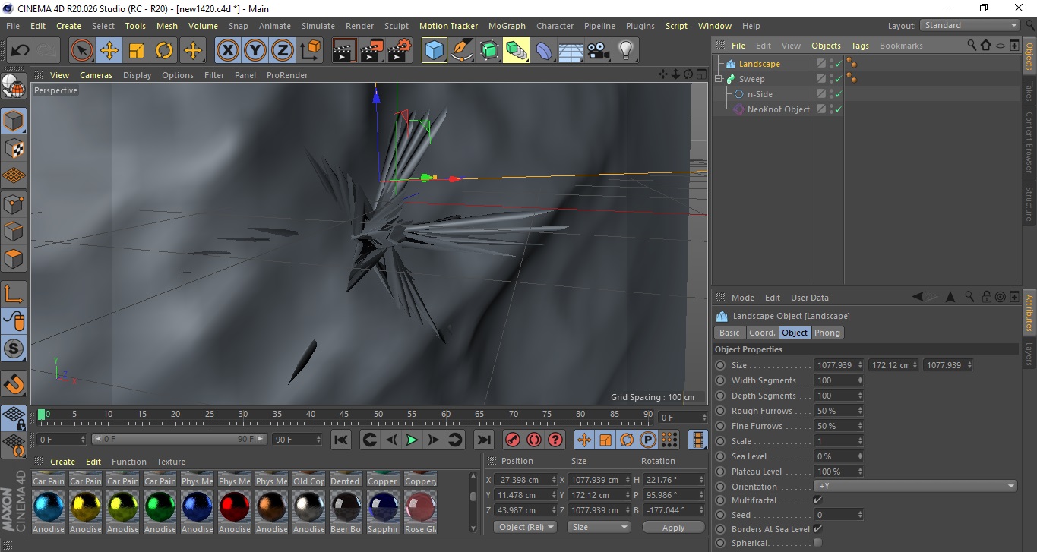The width and height of the screenshot is (1037, 552).
Task: Add a Cube primitive object
Action: pos(434,51)
